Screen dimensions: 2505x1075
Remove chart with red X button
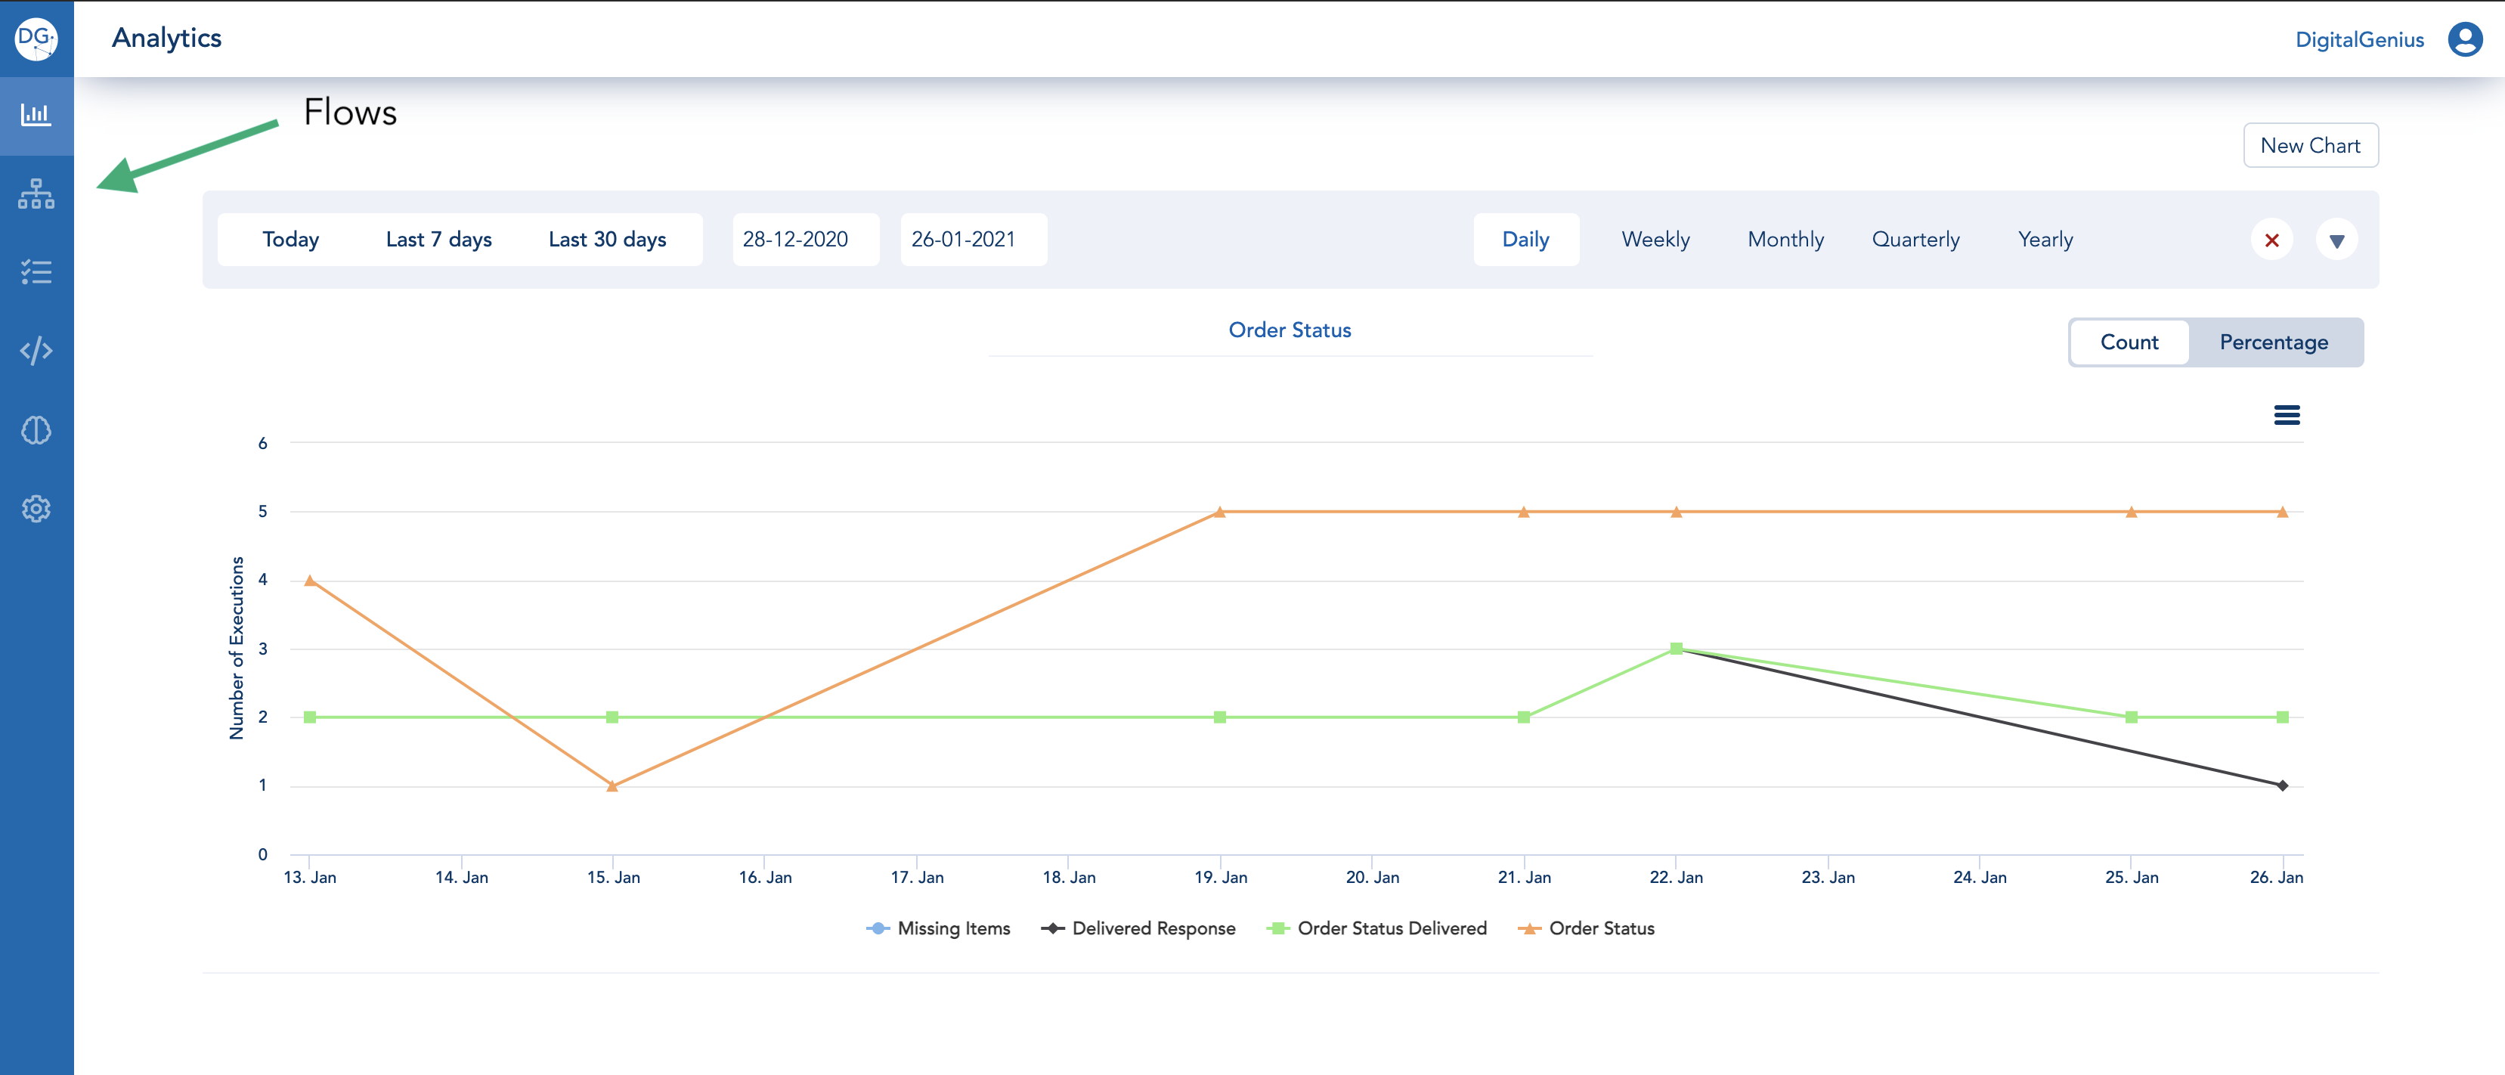coord(2271,240)
